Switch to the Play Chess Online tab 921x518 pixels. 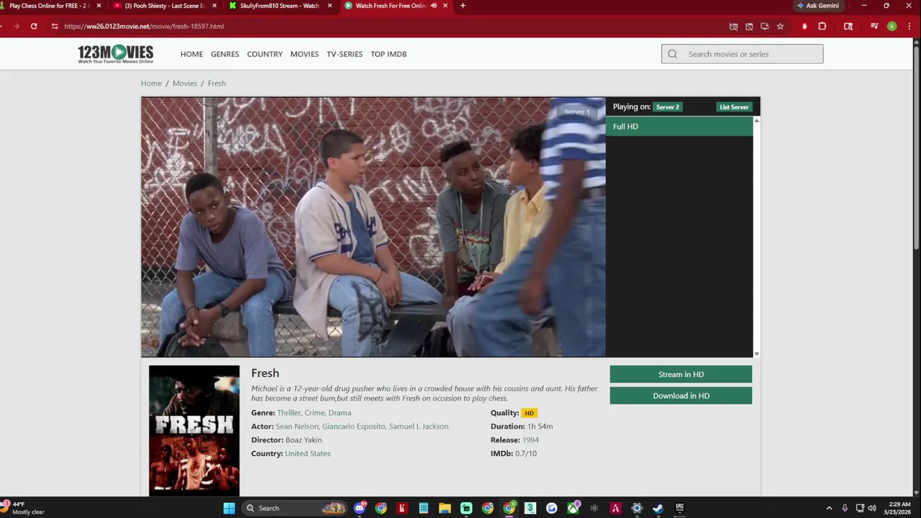(52, 6)
